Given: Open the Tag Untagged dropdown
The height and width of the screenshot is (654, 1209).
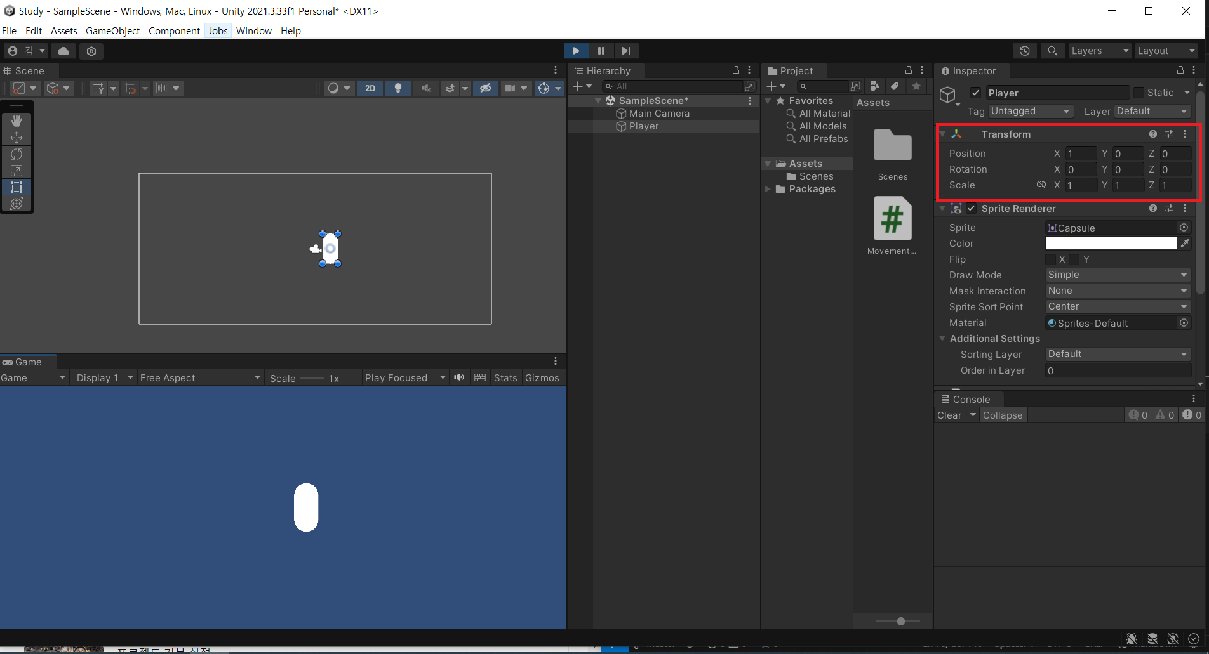Looking at the screenshot, I should point(1031,111).
